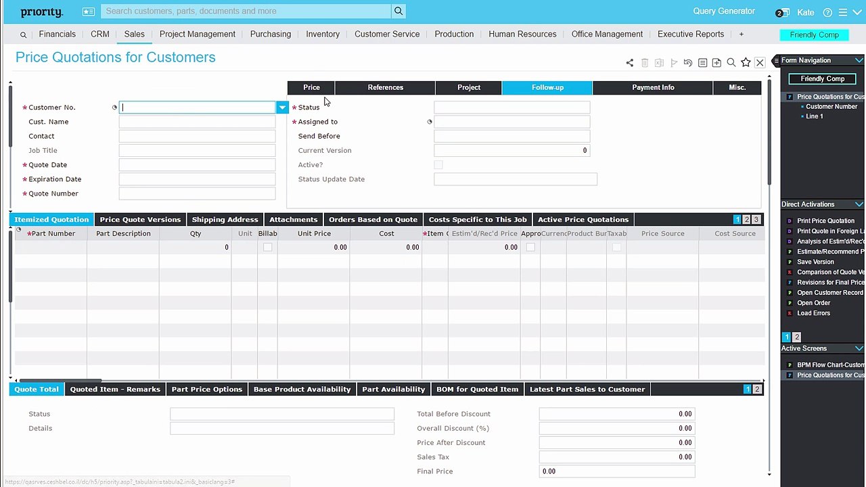This screenshot has height=487, width=866.
Task: Click into the top search box
Action: [x=246, y=11]
